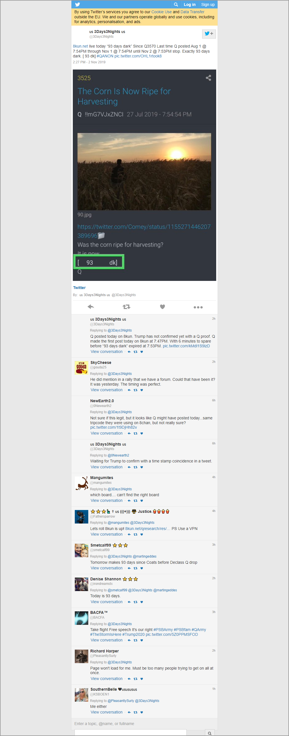Open Richard Harper's avatar

point(81,656)
